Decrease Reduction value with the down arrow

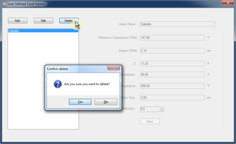tap(162, 110)
